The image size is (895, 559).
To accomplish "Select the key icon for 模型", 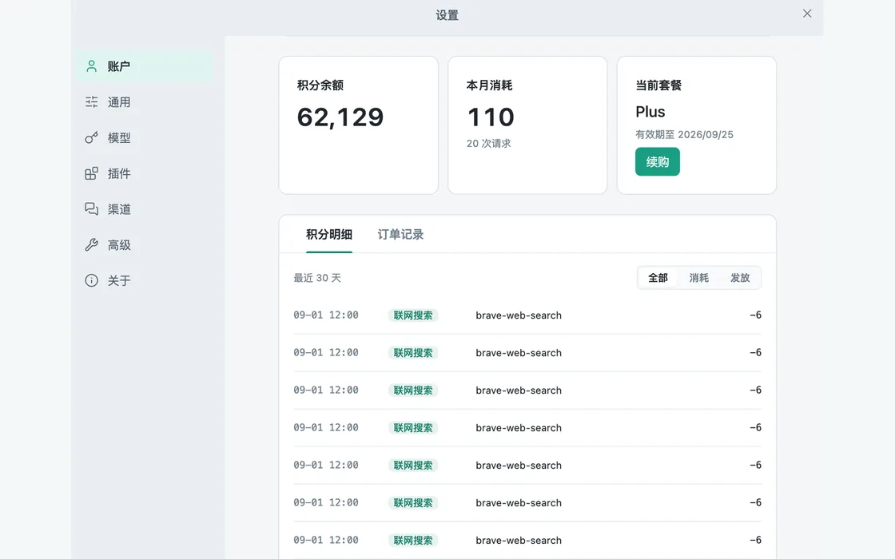I will tap(91, 137).
